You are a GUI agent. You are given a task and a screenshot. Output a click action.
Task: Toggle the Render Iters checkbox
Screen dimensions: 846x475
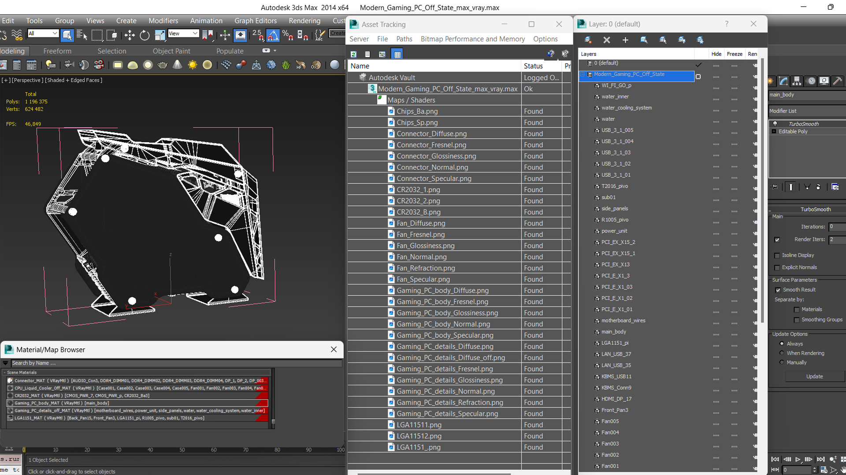777,240
